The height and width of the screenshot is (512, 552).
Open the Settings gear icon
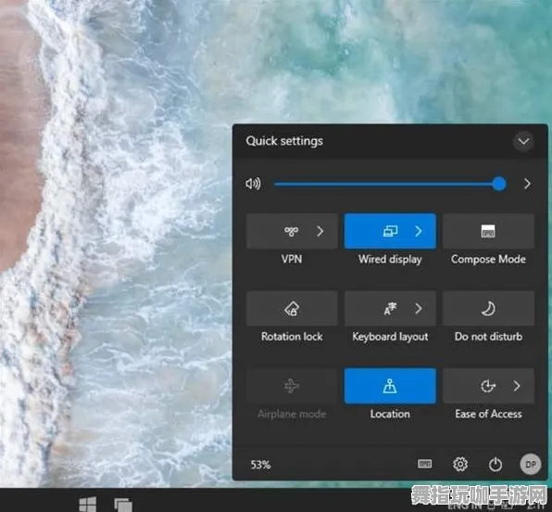(x=460, y=465)
